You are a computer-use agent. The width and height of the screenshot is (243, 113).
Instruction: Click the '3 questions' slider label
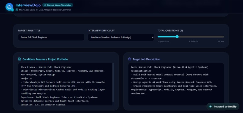pos(163,41)
